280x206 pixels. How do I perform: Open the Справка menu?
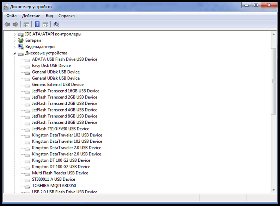click(66, 16)
